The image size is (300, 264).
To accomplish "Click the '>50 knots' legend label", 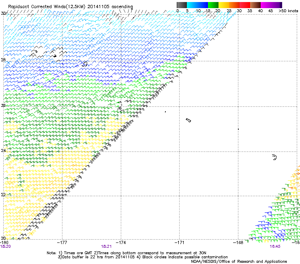I will coord(288,11).
